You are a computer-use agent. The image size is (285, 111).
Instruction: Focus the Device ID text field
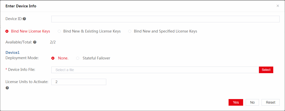coord(165,19)
